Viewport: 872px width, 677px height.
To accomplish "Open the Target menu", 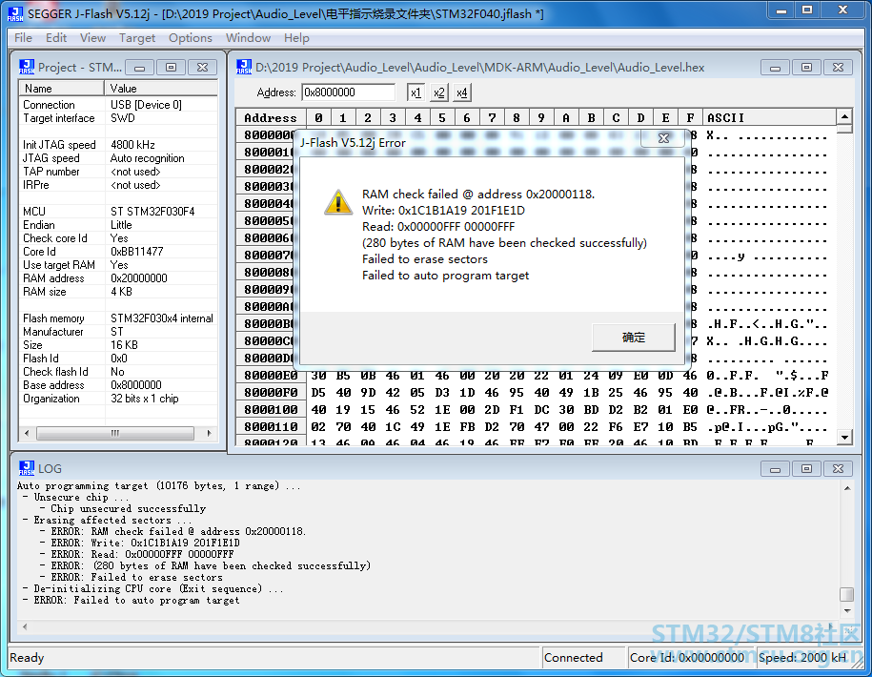I will (137, 38).
